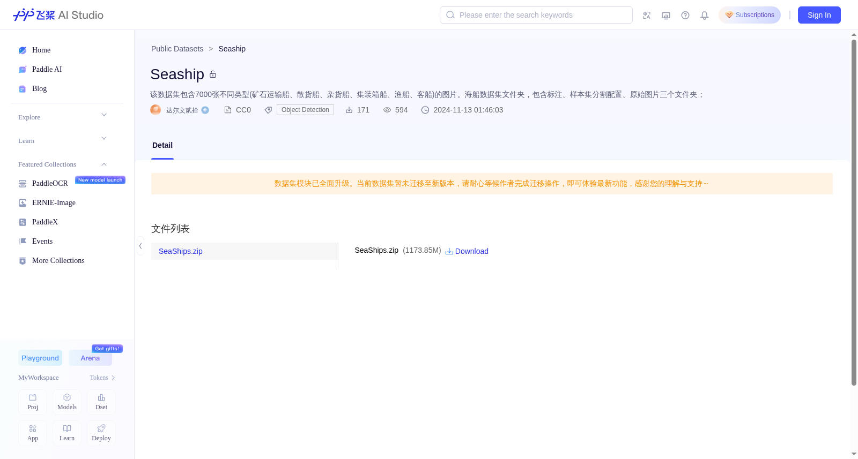Click the Sign In button
The image size is (858, 459).
tap(819, 15)
